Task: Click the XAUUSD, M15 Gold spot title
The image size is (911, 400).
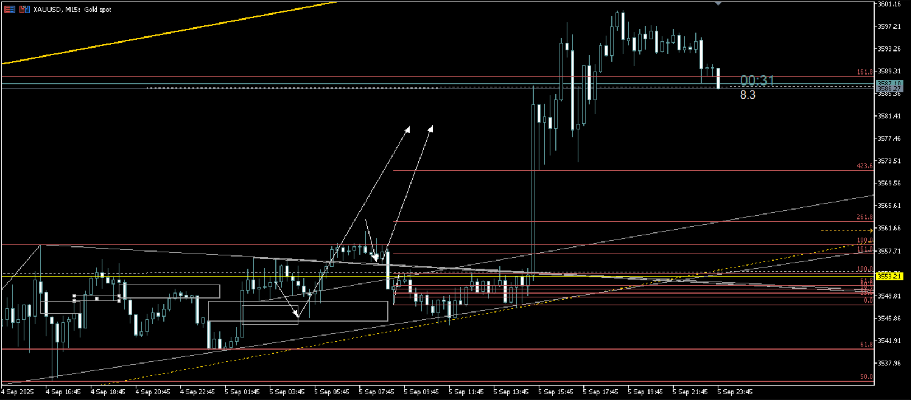Action: point(72,10)
